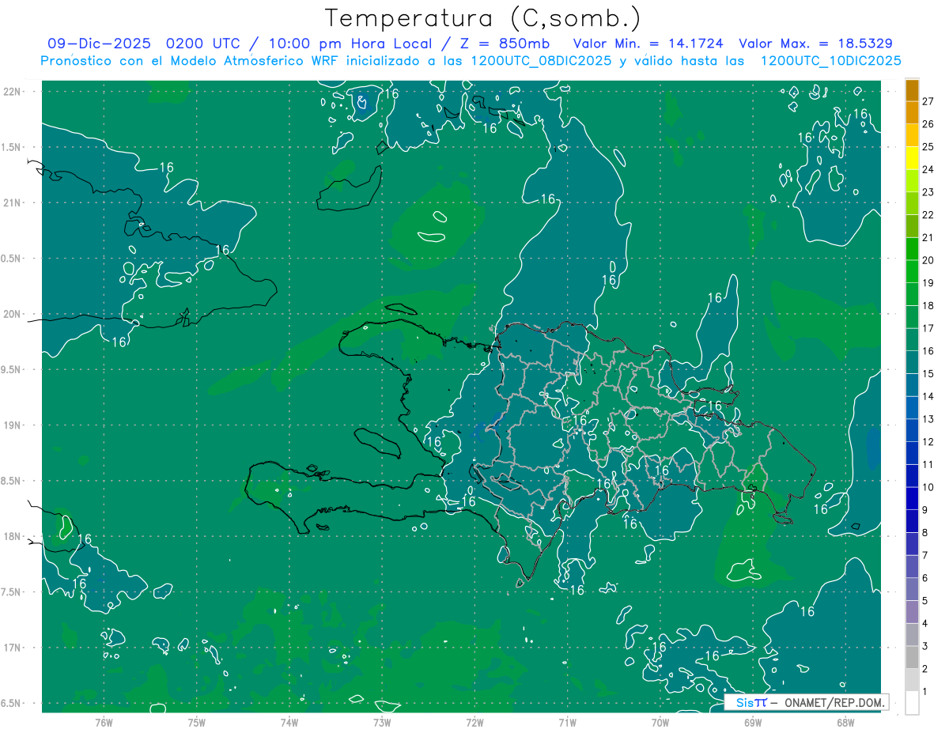This screenshot has height=733, width=949.
Task: Click the '71W' longitude axis label
Action: point(567,722)
